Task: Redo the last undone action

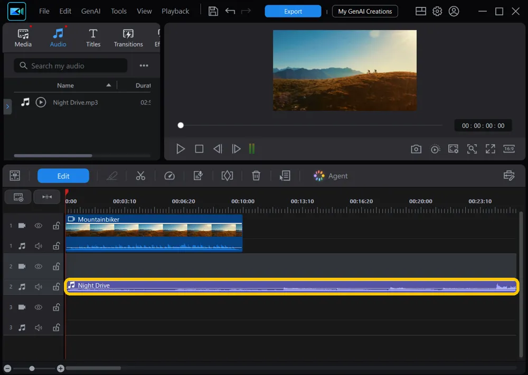Action: (x=246, y=11)
